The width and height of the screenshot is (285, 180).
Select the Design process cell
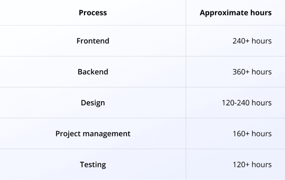(93, 103)
